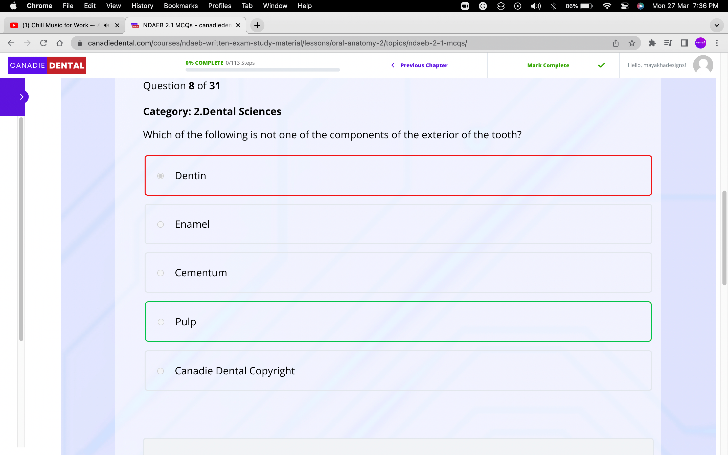Click the Canadie Dental logo
The image size is (728, 455).
47,65
